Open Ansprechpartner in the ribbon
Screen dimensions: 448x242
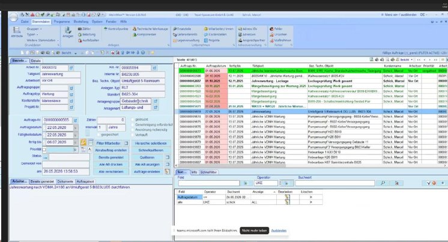point(252,40)
